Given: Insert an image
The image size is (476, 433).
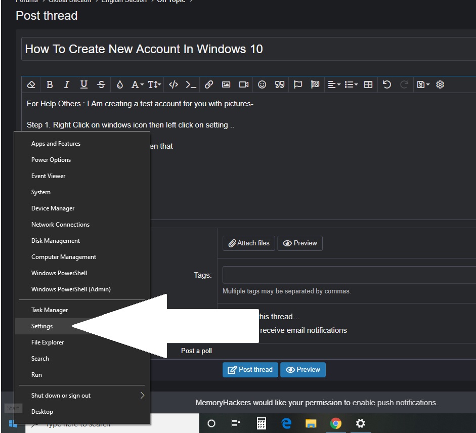Looking at the screenshot, I should click(226, 84).
